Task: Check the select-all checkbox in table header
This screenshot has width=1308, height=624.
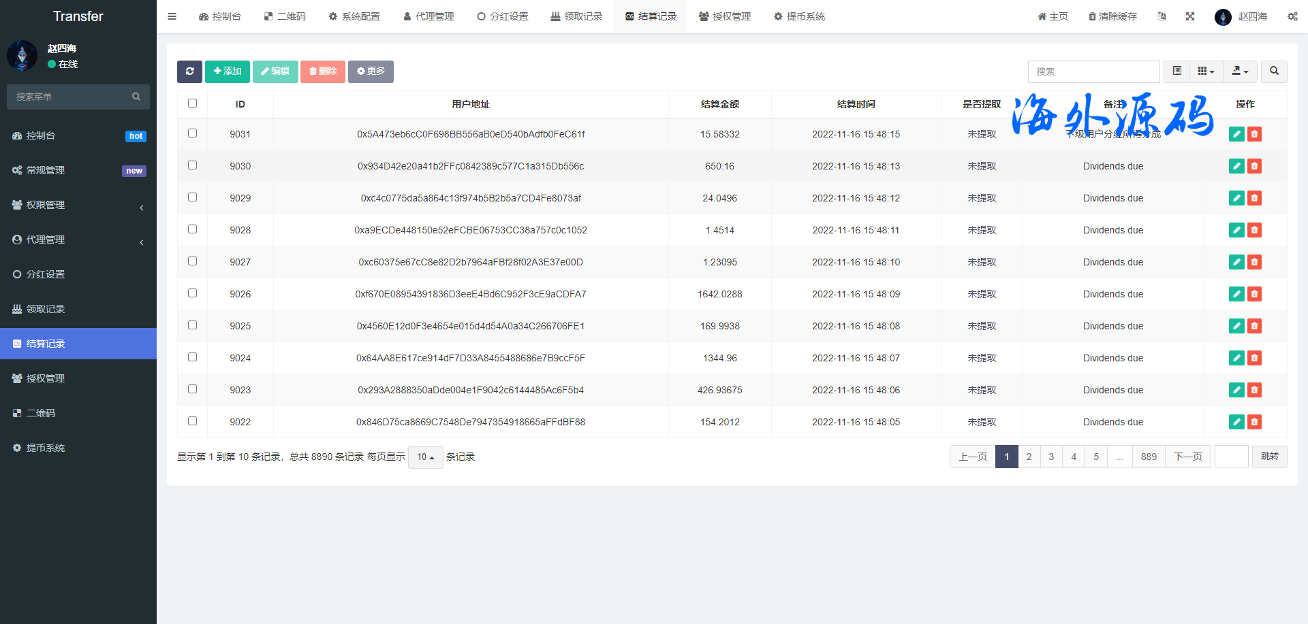Action: click(x=193, y=103)
